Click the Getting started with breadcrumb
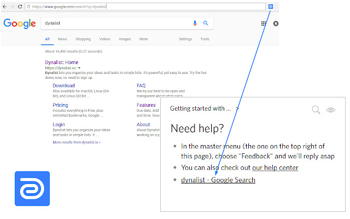This screenshot has height=219, width=350. pos(200,108)
